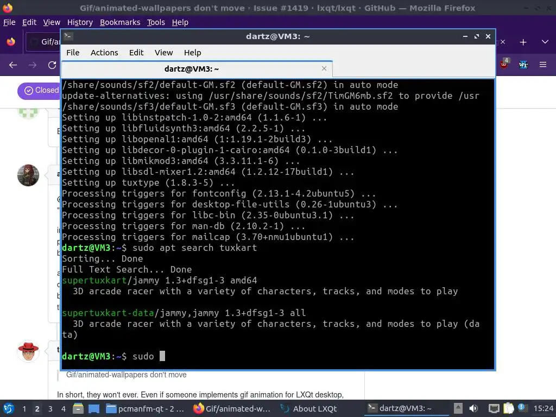The height and width of the screenshot is (417, 556).
Task: Expand the list all tabs dropdown
Action: point(545,42)
